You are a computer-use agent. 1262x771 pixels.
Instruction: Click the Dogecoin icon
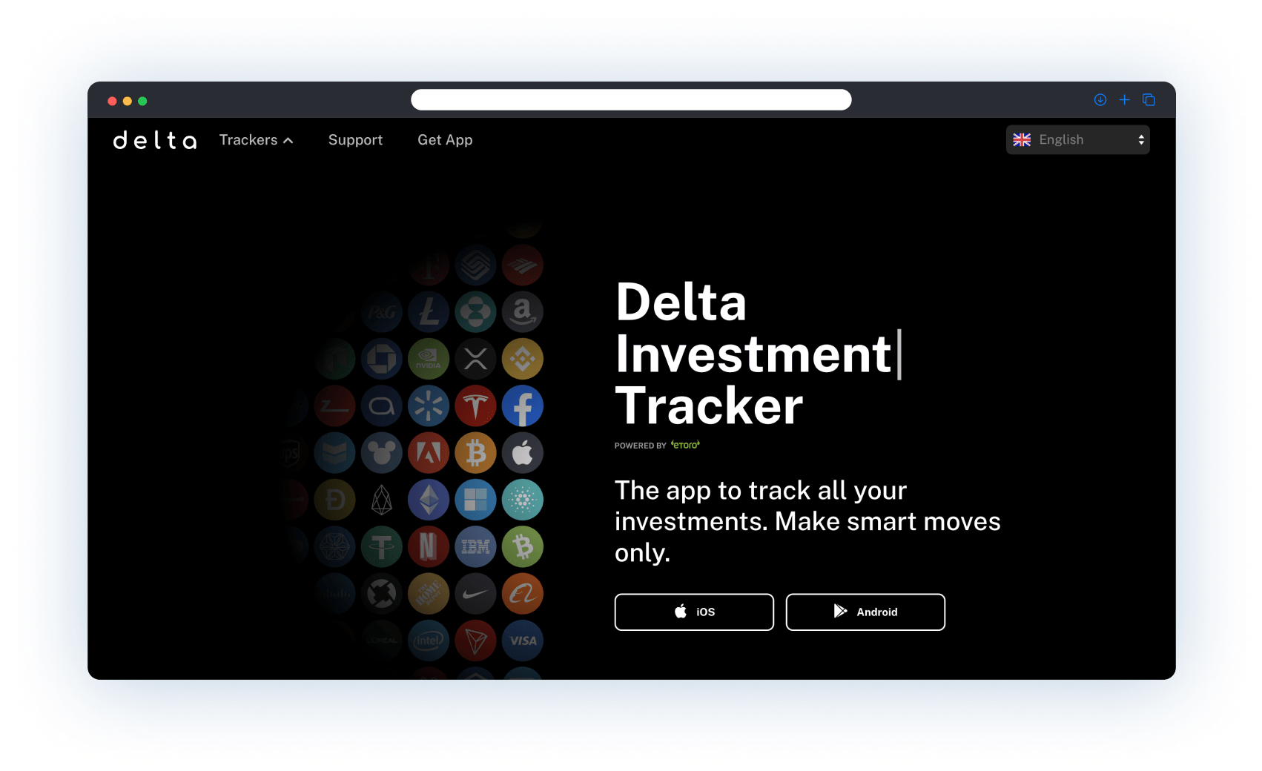pos(335,500)
